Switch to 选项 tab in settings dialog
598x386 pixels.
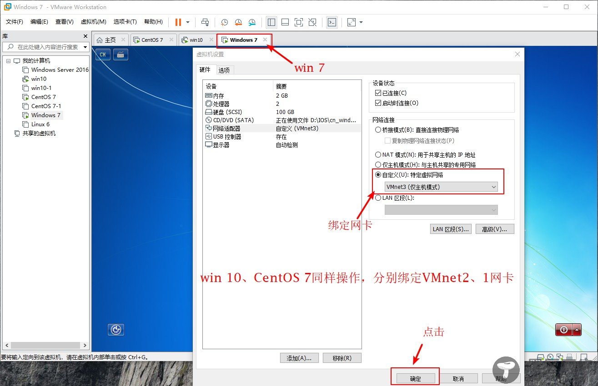click(x=224, y=70)
